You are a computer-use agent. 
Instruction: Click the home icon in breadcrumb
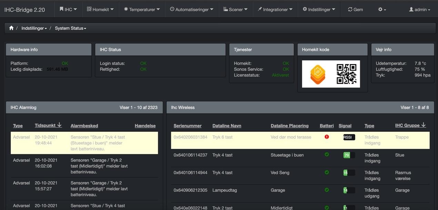tap(11, 28)
